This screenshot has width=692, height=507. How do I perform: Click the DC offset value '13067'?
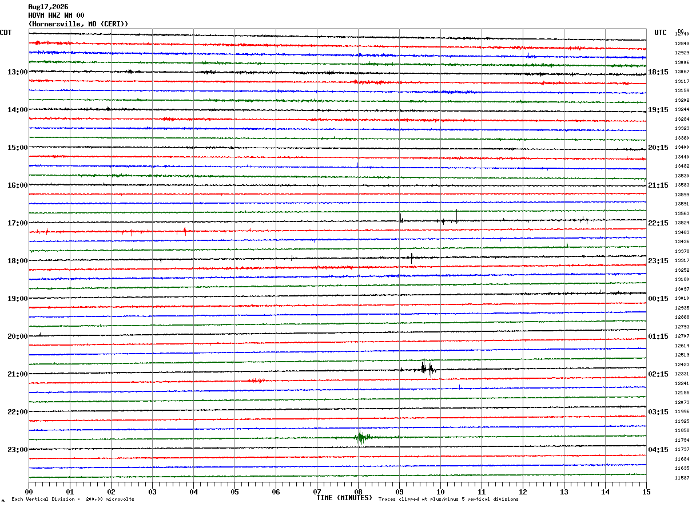pos(682,72)
